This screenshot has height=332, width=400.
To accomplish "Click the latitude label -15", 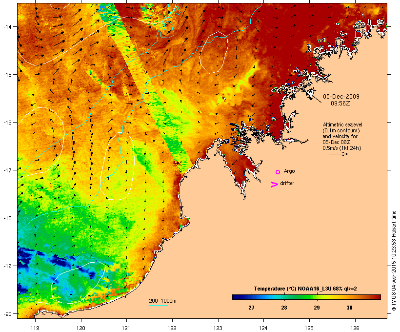I will pos(7,75).
